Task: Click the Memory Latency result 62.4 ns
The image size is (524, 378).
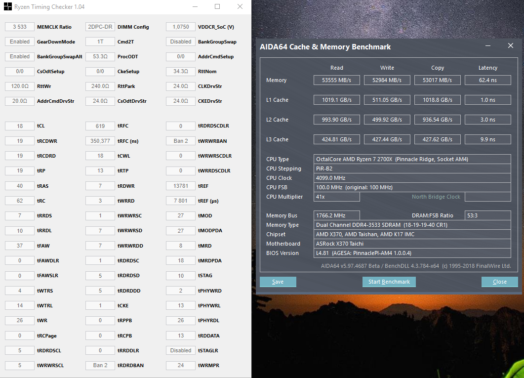Action: click(488, 80)
